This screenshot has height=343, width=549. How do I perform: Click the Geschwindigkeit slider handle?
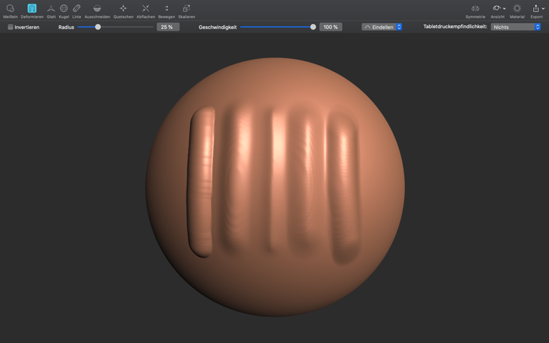(x=313, y=27)
